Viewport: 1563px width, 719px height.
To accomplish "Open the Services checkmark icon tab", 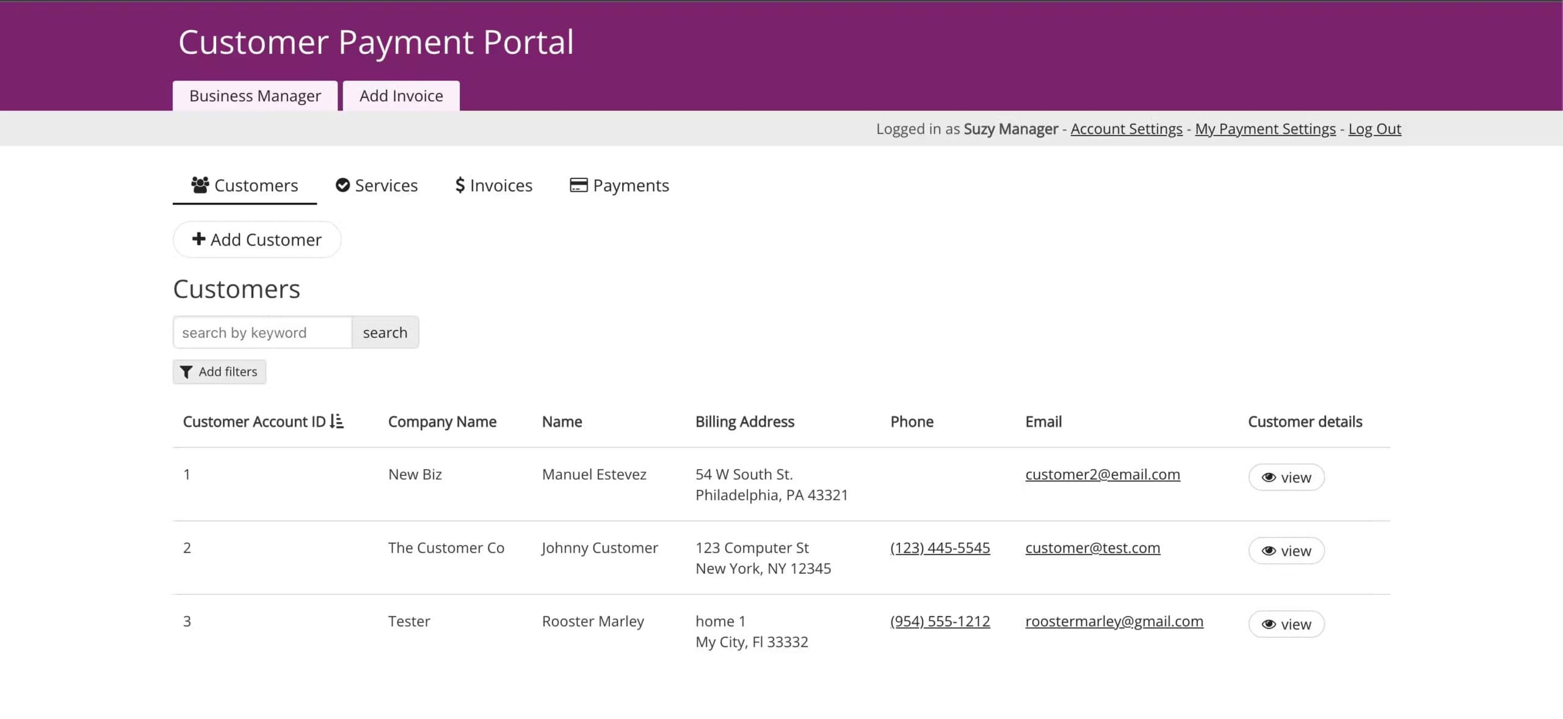I will point(343,185).
